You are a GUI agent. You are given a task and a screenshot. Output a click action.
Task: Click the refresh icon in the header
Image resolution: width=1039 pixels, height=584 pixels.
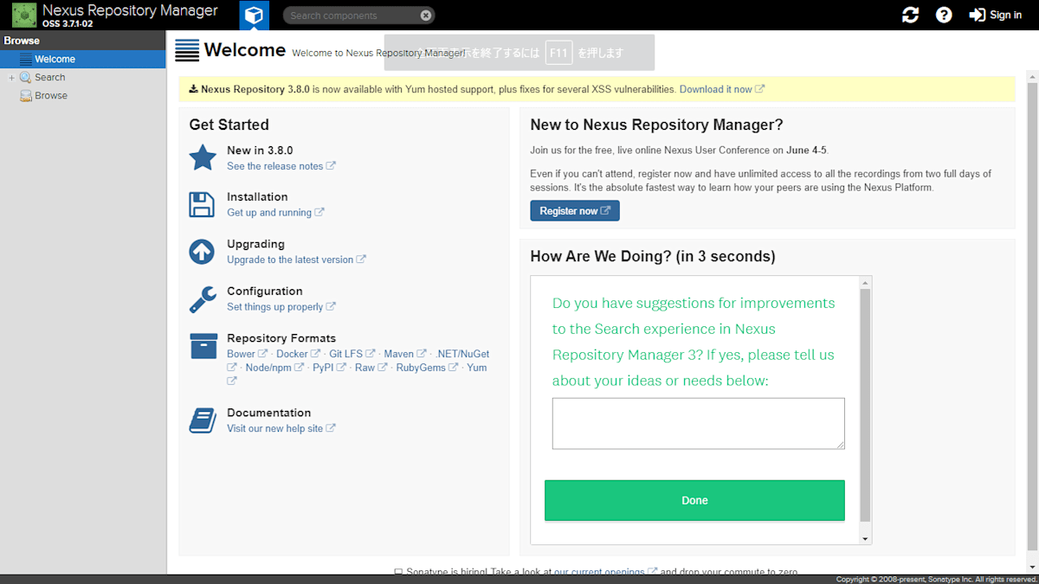pos(910,14)
